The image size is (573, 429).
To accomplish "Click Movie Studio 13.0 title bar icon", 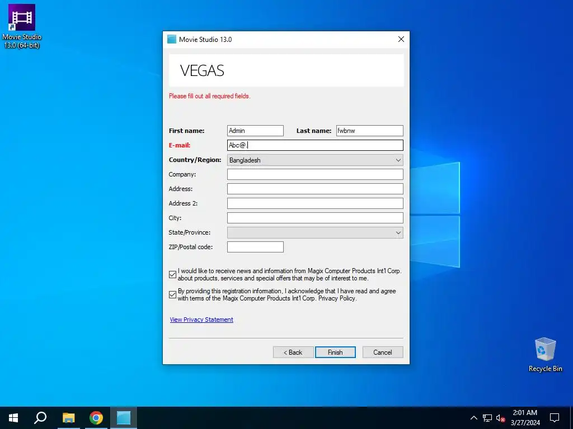I will click(171, 40).
